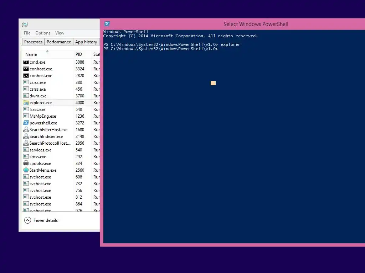The image size is (365, 273).
Task: Switch to the App history tab
Action: [x=86, y=42]
